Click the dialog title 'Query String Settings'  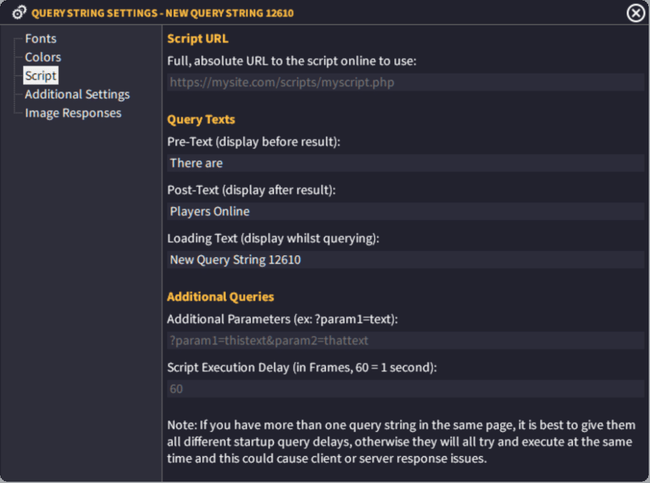pos(162,13)
